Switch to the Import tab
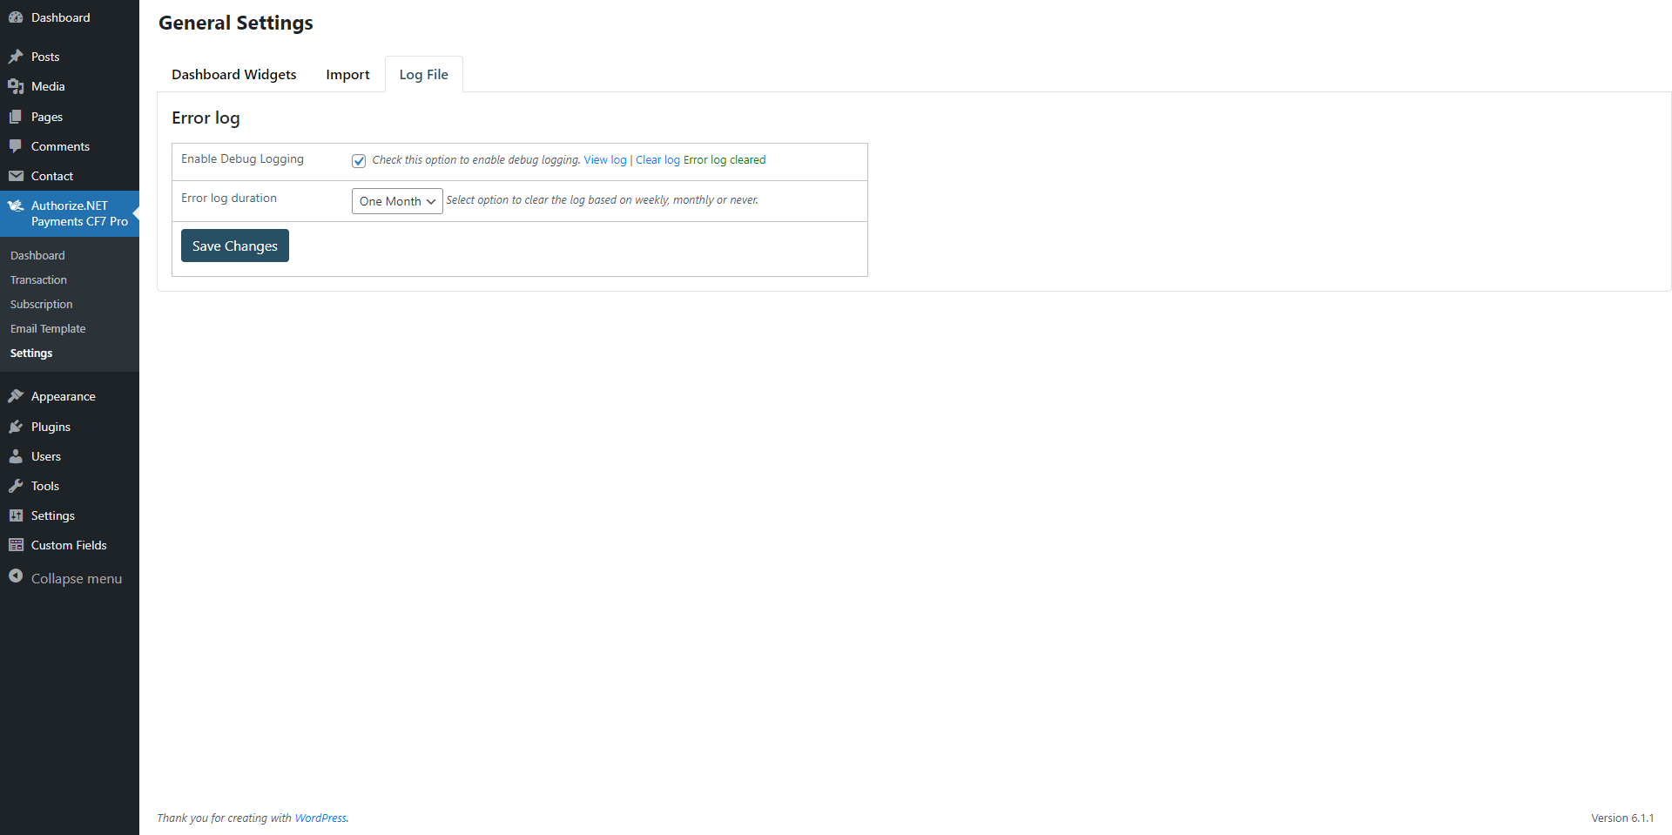The height and width of the screenshot is (835, 1672). [x=347, y=75]
